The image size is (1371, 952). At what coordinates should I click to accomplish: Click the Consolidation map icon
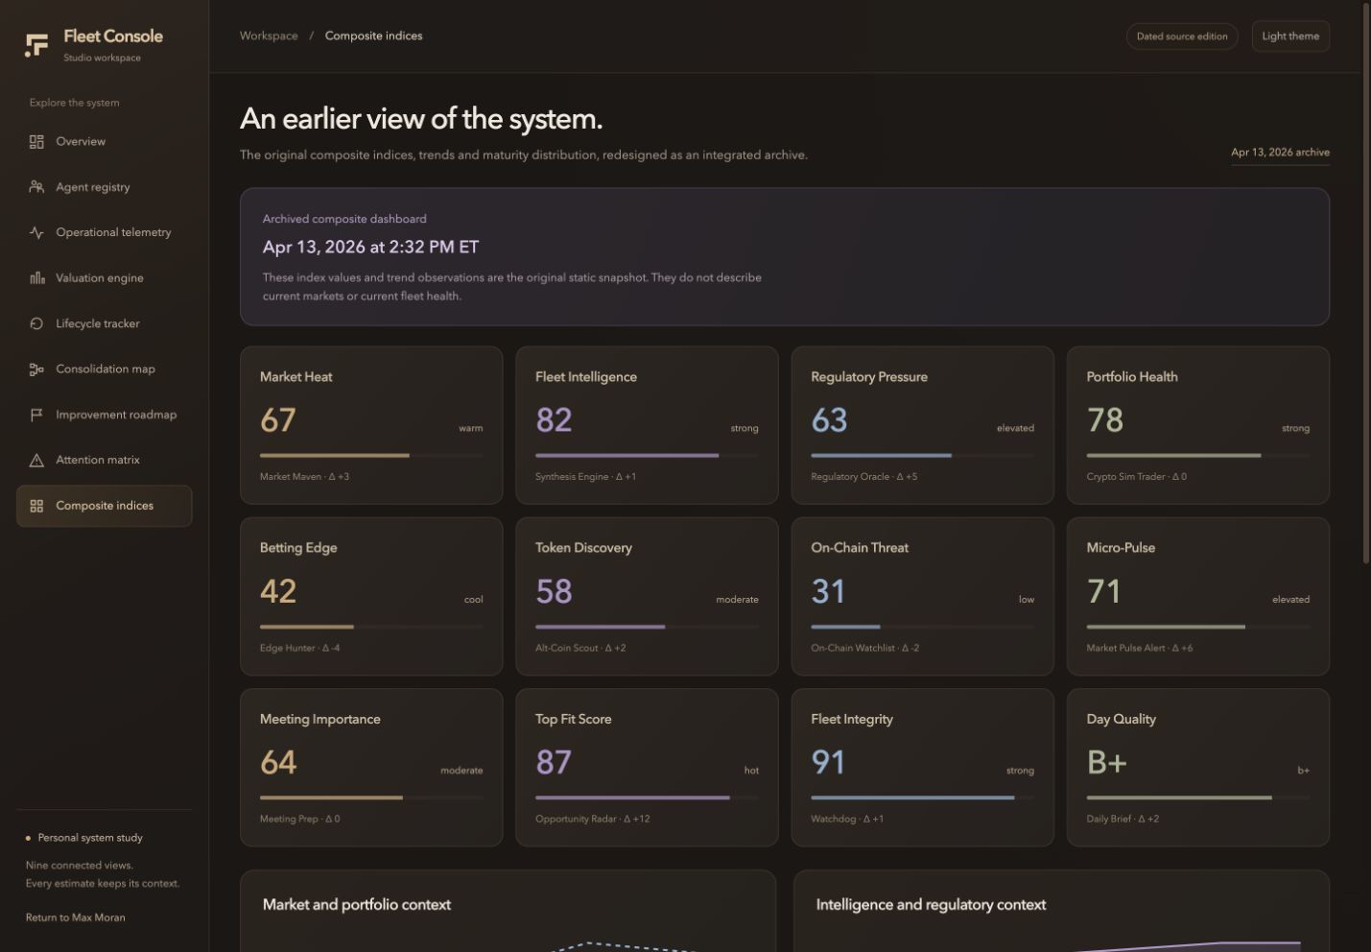(x=36, y=369)
